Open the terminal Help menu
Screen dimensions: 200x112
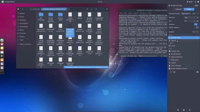[149, 13]
